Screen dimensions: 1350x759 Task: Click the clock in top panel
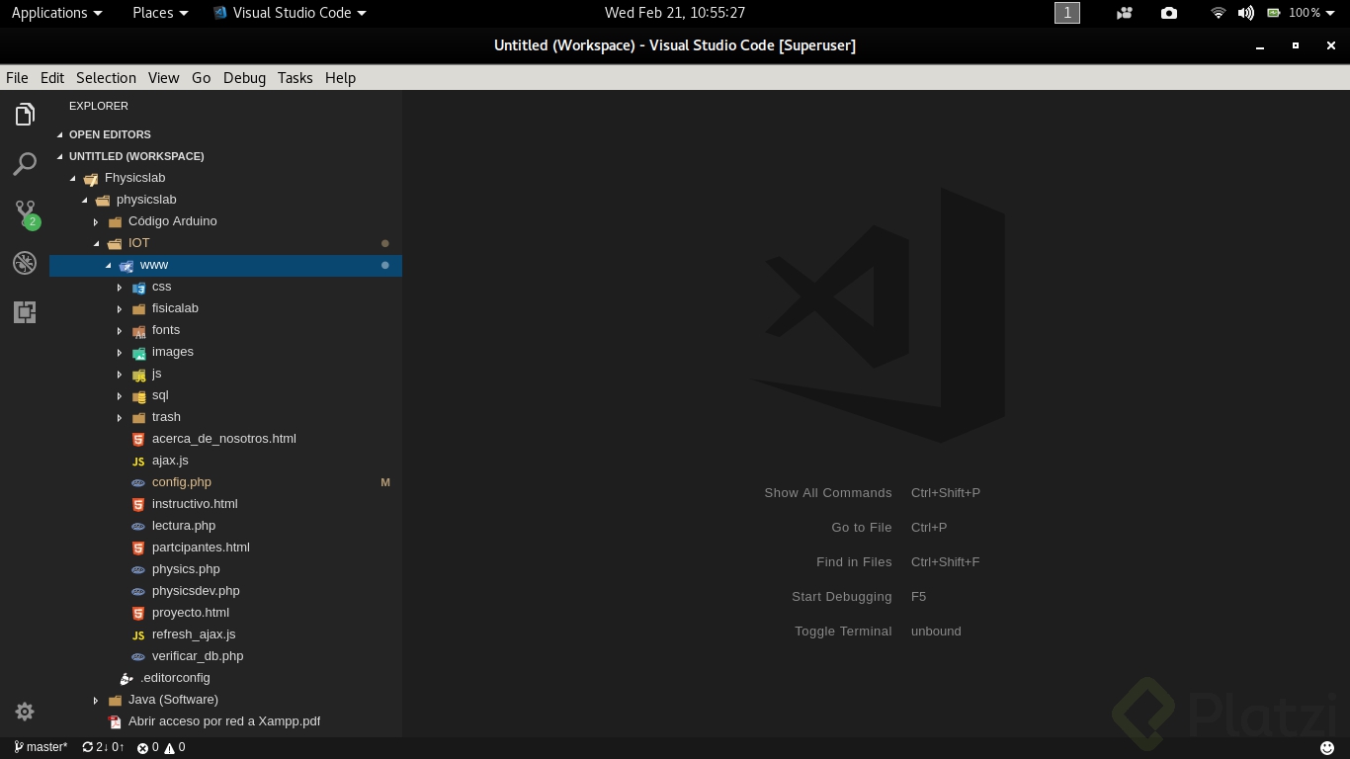675,13
